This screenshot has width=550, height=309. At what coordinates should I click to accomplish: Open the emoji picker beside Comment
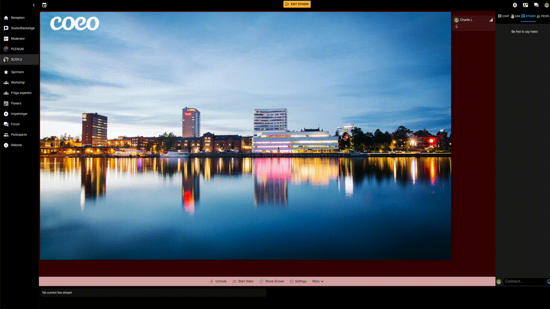pos(549,282)
